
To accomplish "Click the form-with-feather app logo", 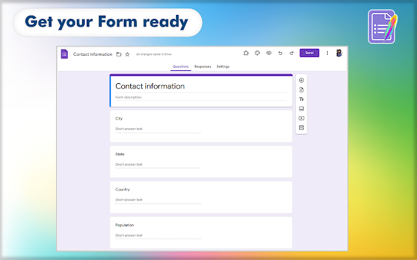I will pyautogui.click(x=382, y=27).
